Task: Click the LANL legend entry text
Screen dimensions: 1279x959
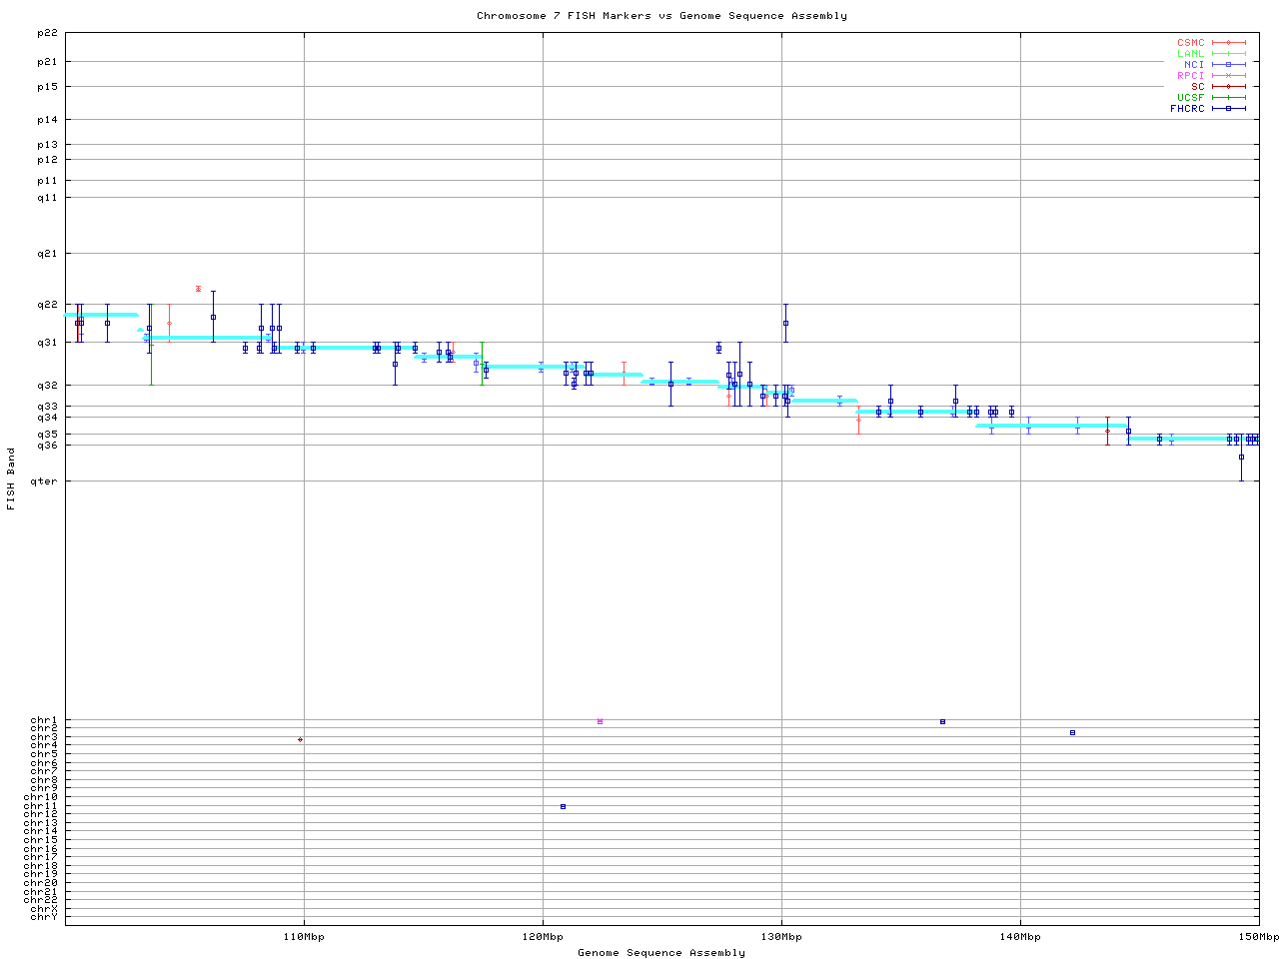Action: coord(1190,54)
